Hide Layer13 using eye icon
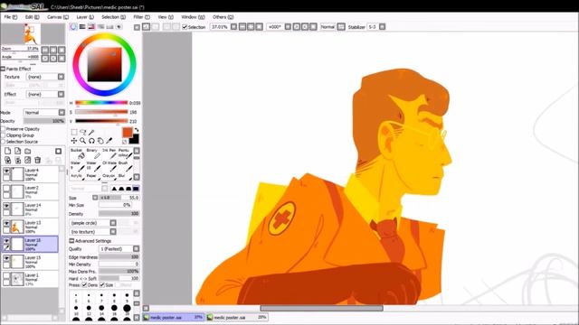This screenshot has width=579, height=325. 6,223
